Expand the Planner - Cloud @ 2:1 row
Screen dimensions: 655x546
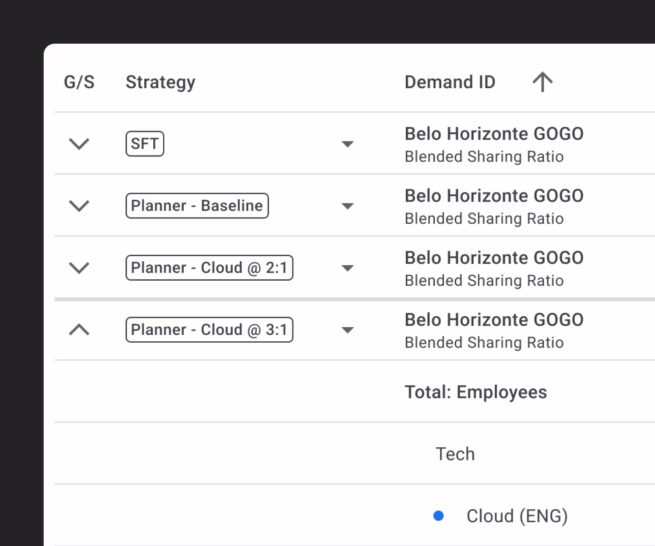[79, 268]
